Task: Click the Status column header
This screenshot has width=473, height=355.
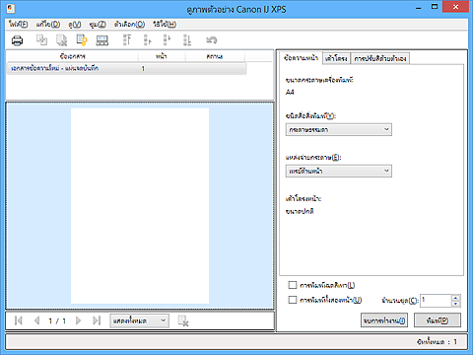Action: (x=215, y=56)
